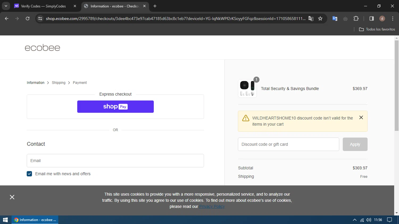The image size is (399, 224).
Task: Click the Total Security & Savings Bundle thumbnail
Action: (247, 88)
